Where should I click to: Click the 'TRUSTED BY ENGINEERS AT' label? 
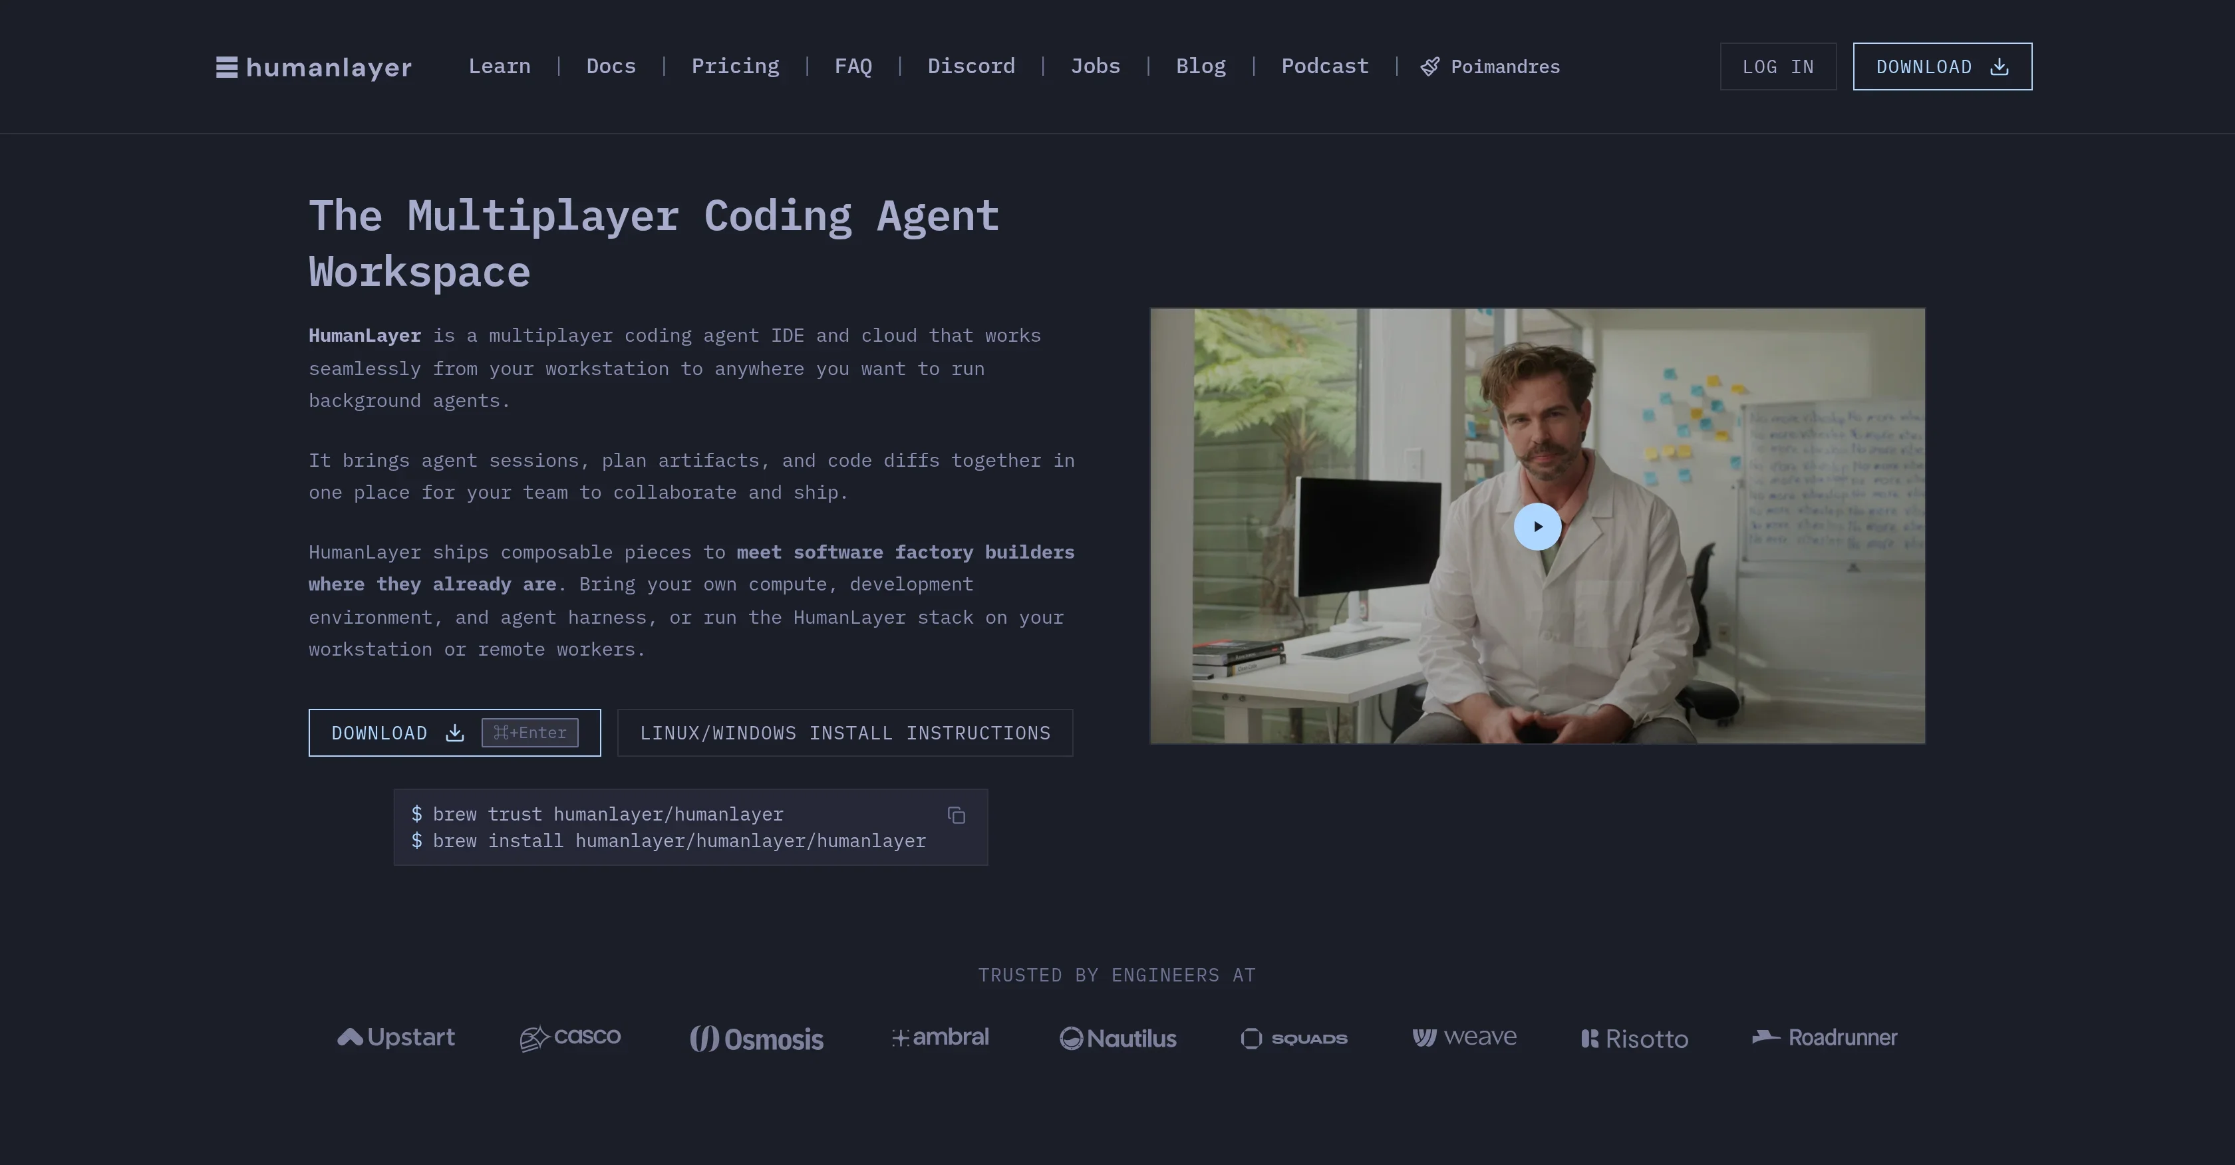pyautogui.click(x=1117, y=975)
